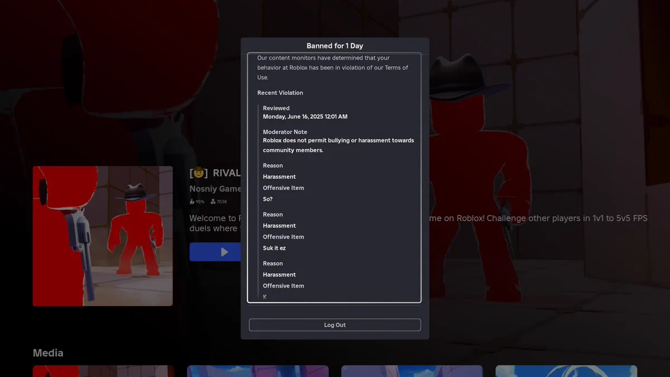Image resolution: width=670 pixels, height=377 pixels.
Task: Click the RIVALS game title
Action: (x=227, y=173)
